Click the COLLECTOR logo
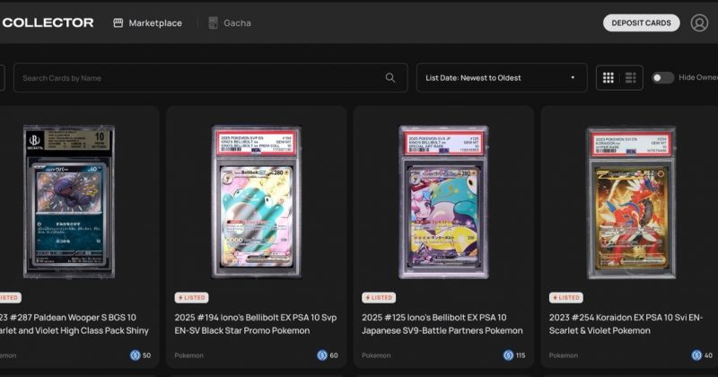Viewport: 718px width, 377px height. coord(48,22)
